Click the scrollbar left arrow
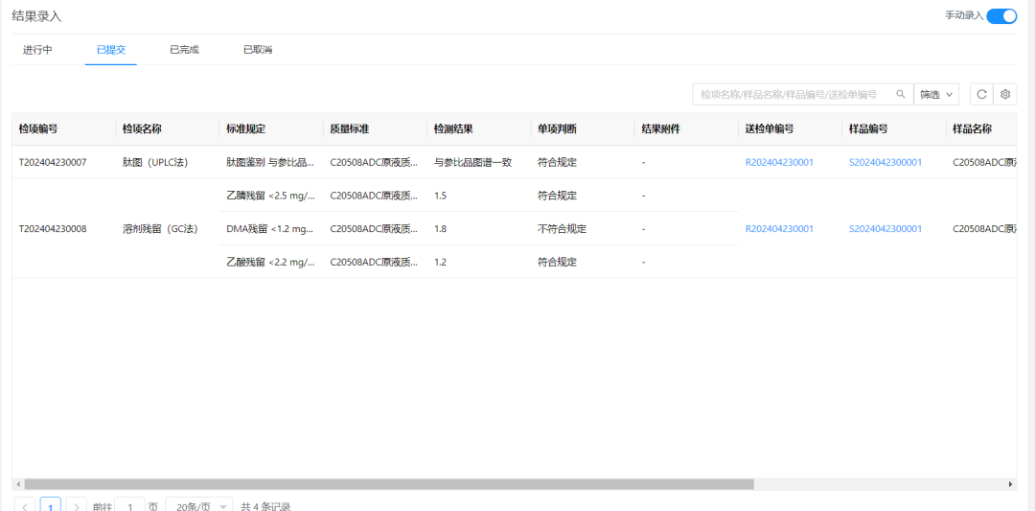Screen dimensions: 1035x511 click(18, 484)
